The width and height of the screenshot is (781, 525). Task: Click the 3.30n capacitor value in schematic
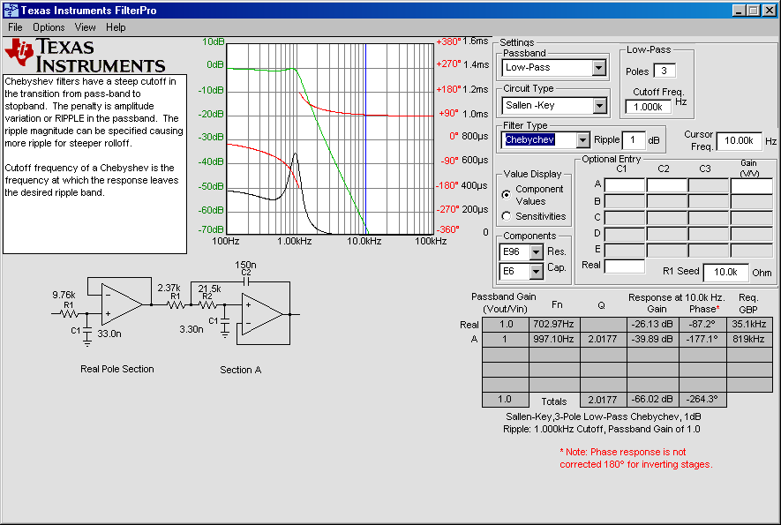pyautogui.click(x=191, y=329)
